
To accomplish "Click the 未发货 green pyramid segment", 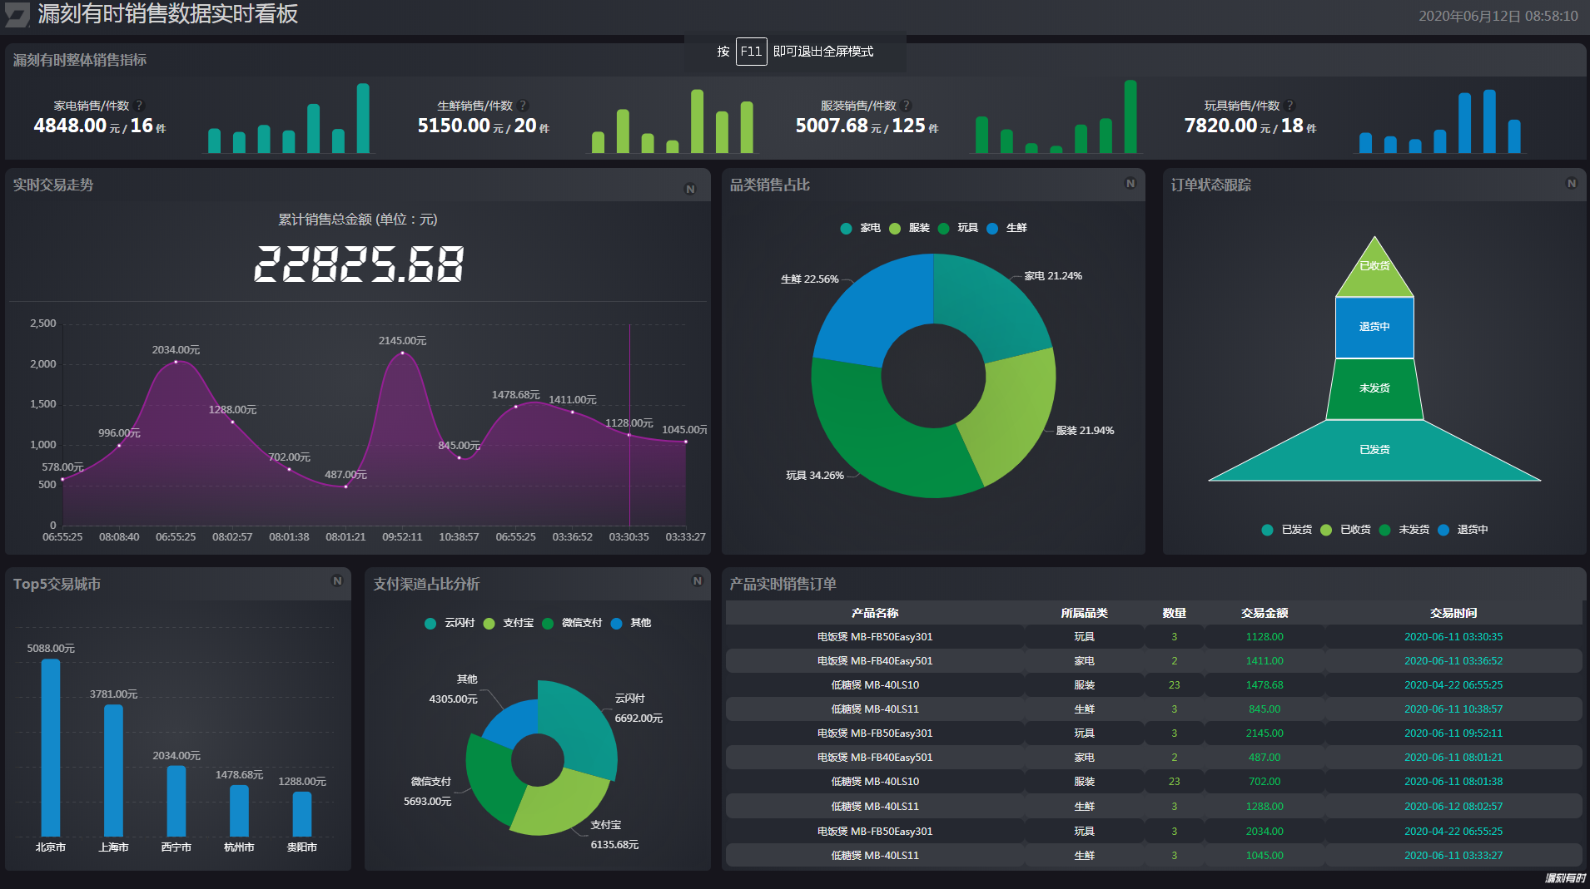I will coord(1374,388).
